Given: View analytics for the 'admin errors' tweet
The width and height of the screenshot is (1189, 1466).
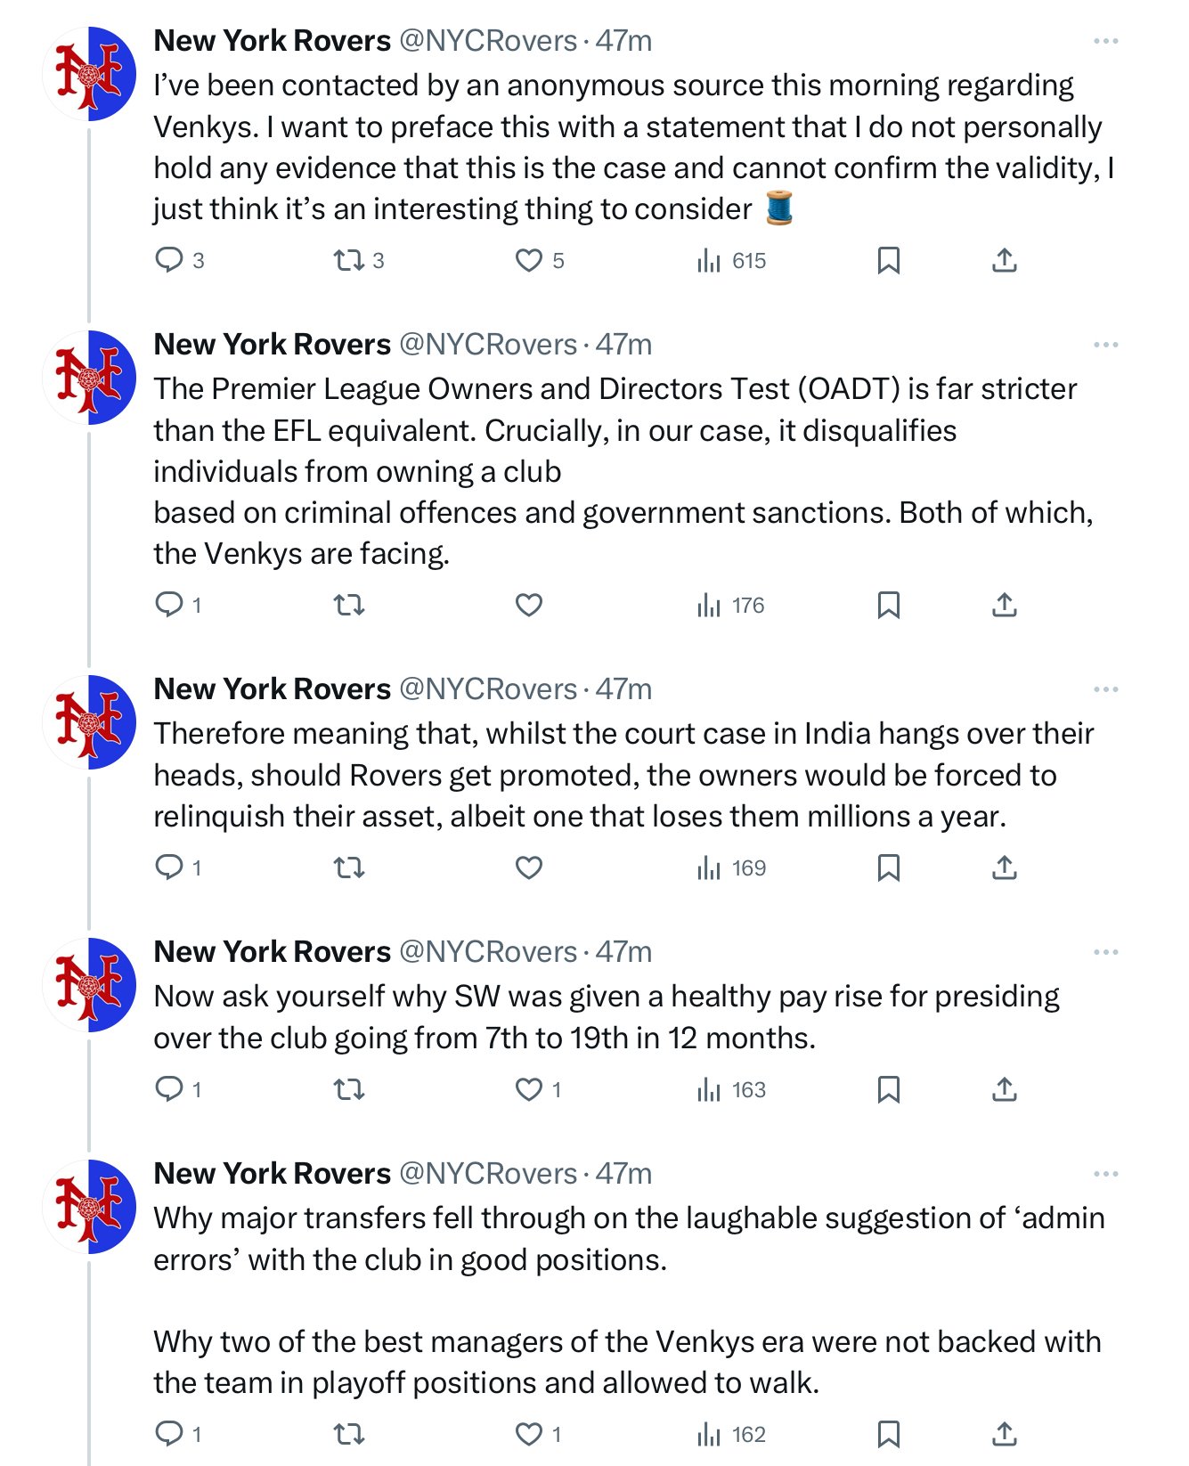Looking at the screenshot, I should tap(730, 1434).
